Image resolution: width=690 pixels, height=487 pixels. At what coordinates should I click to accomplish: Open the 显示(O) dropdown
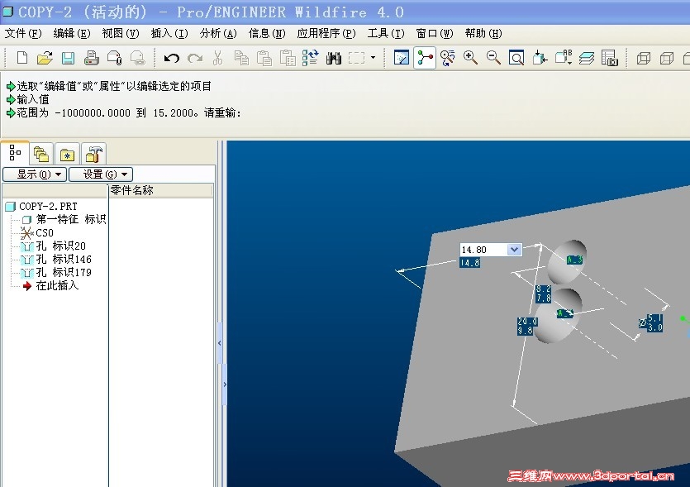[35, 174]
